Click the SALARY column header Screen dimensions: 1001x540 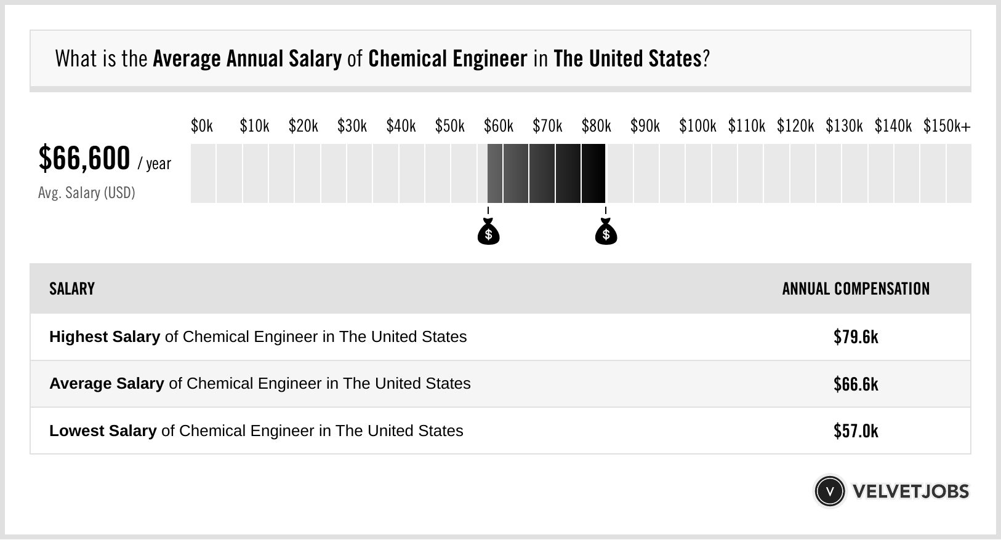pyautogui.click(x=72, y=289)
